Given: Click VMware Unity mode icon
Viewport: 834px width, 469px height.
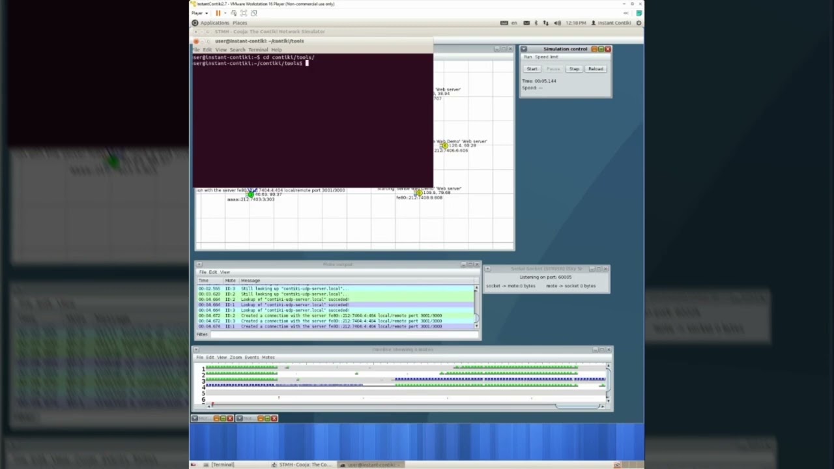Looking at the screenshot, I should coord(254,13).
